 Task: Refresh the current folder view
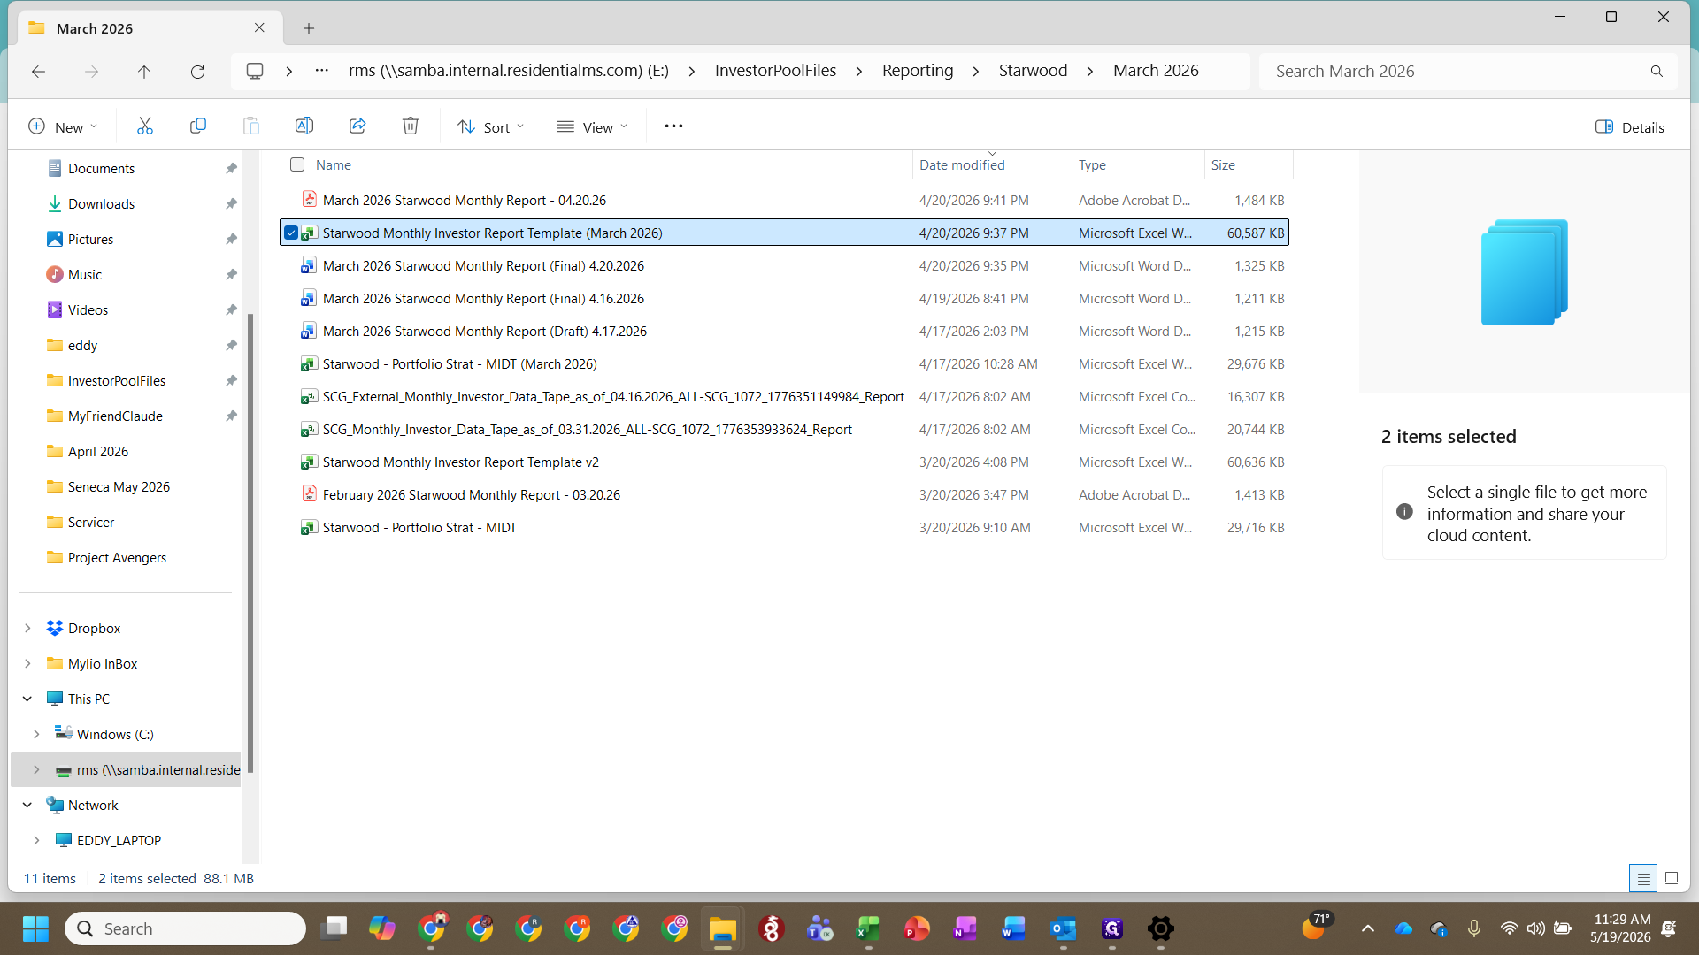click(197, 72)
